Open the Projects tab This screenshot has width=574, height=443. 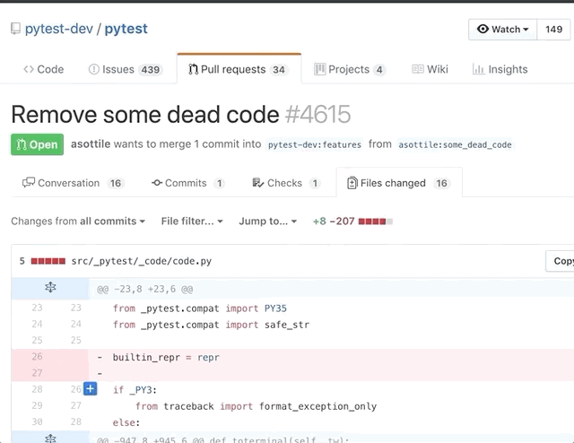tap(350, 69)
